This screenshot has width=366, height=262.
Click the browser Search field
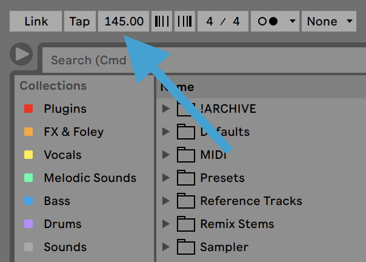[x=203, y=60]
